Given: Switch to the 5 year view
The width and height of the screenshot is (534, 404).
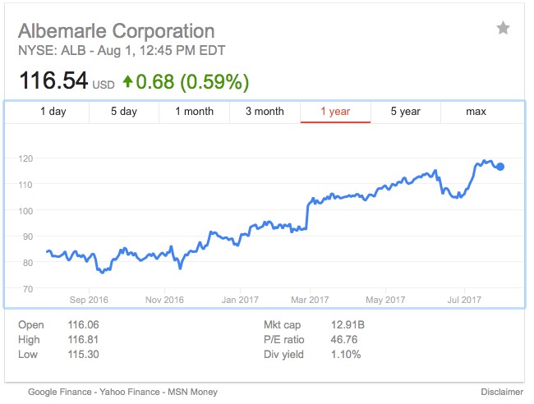Looking at the screenshot, I should 405,112.
